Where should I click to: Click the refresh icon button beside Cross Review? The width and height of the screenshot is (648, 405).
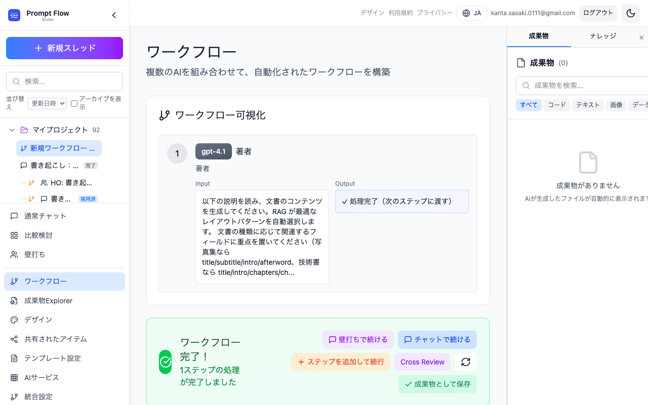coord(466,362)
